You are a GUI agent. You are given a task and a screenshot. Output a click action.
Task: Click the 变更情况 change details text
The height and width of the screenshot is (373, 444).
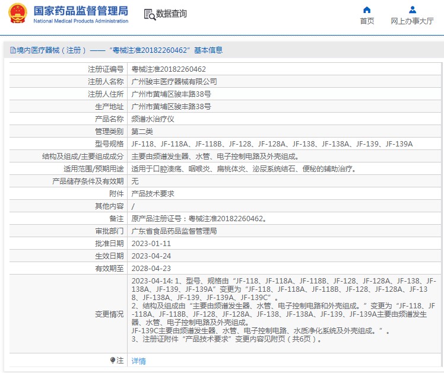click(x=284, y=310)
